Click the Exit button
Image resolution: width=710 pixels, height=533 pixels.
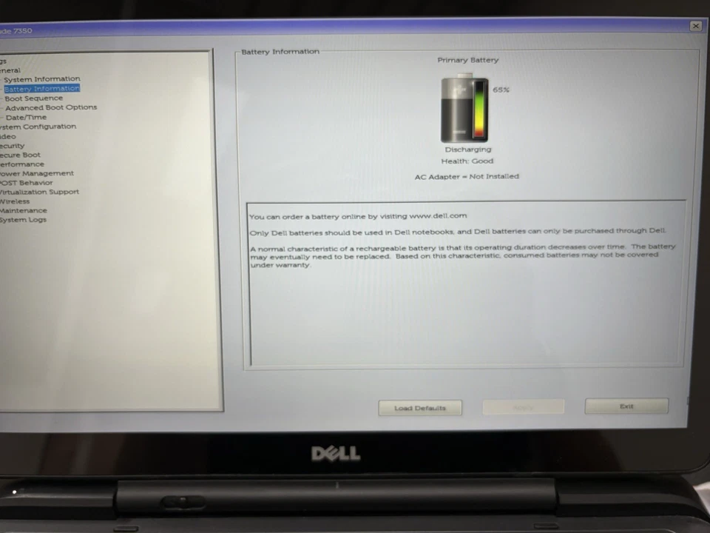626,406
